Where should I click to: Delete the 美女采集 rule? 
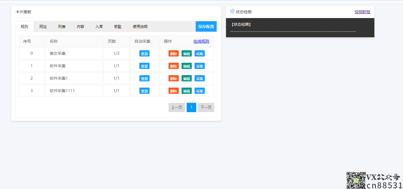pos(173,54)
